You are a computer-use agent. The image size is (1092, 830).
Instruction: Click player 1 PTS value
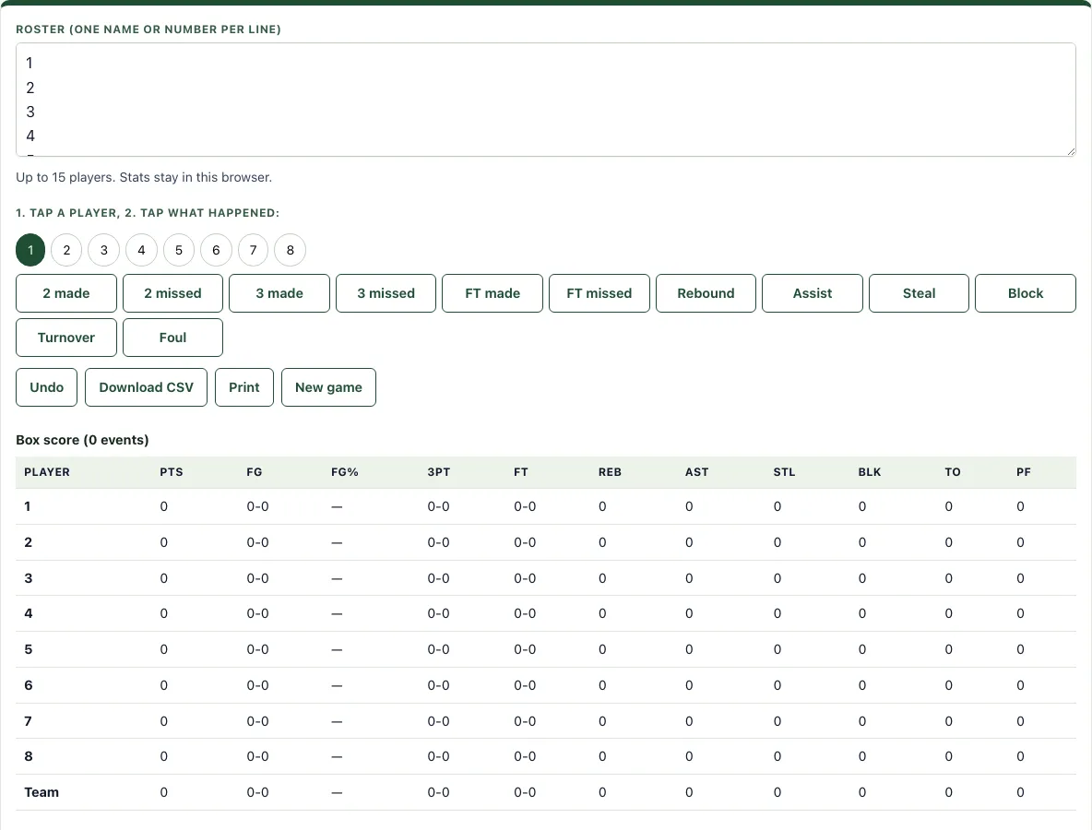click(163, 506)
